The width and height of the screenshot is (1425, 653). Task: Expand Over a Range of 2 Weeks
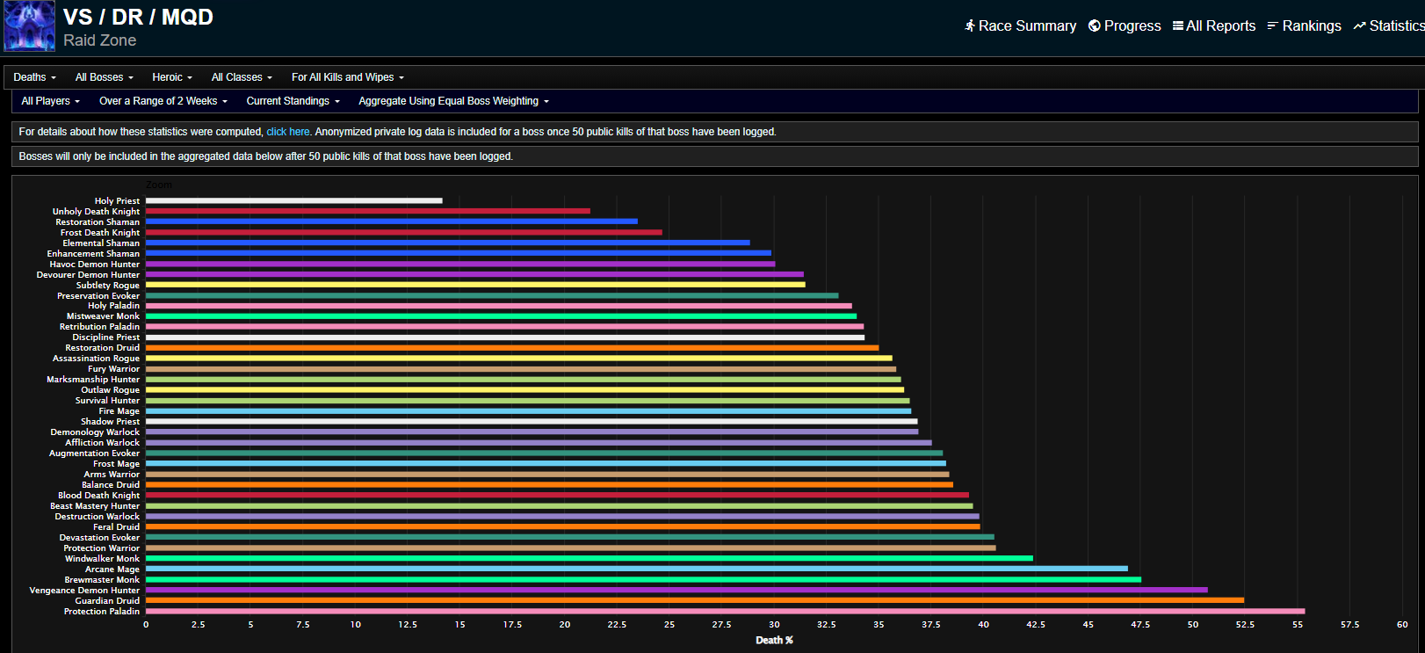(163, 101)
